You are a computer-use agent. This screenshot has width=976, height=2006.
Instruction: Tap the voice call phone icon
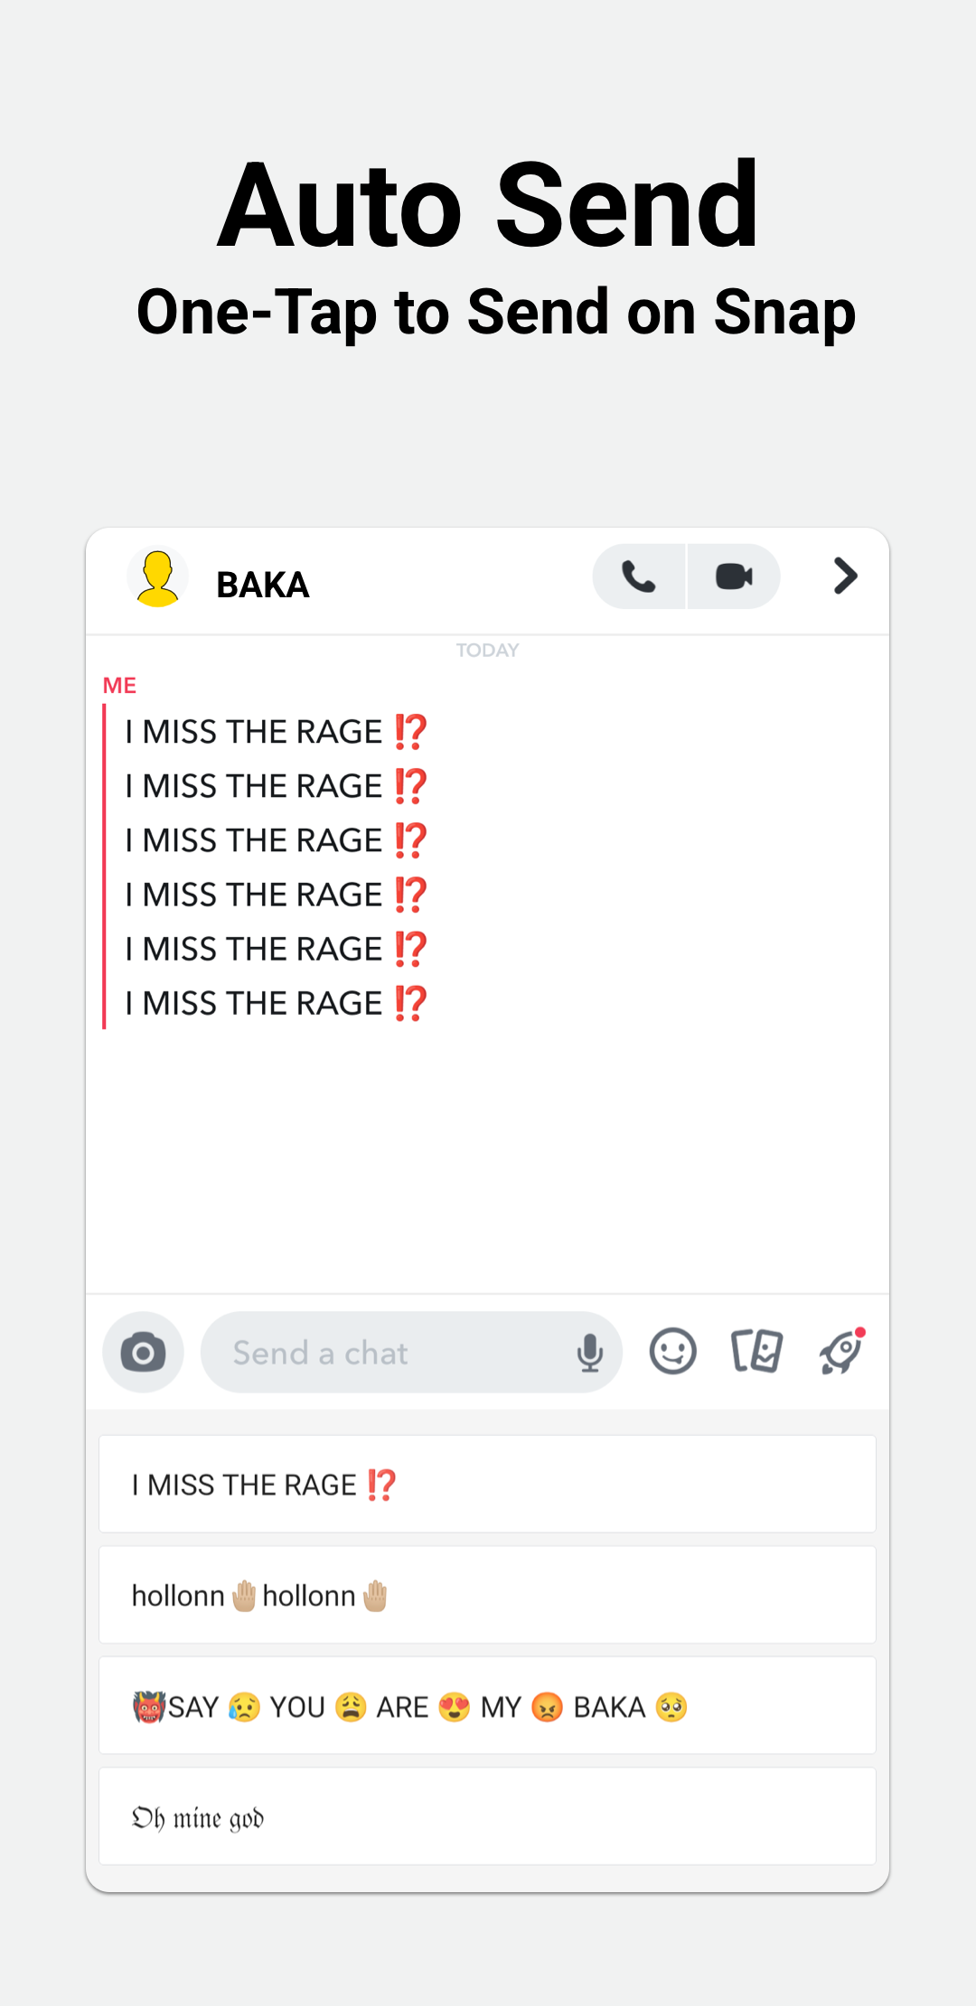639,576
